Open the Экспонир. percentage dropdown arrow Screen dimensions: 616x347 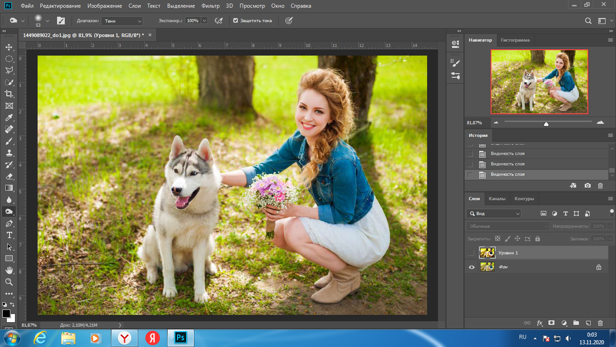[204, 21]
